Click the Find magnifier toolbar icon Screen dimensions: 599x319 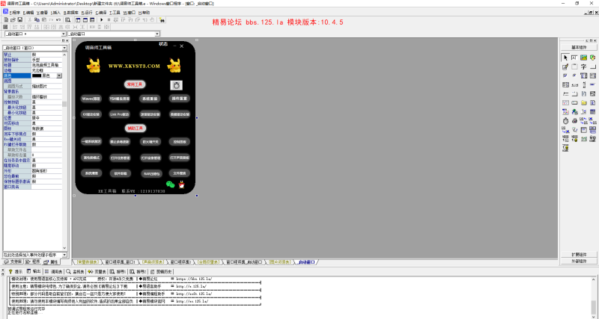tap(68, 20)
